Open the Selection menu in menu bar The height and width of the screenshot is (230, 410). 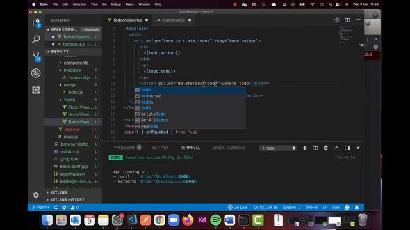click(x=79, y=4)
